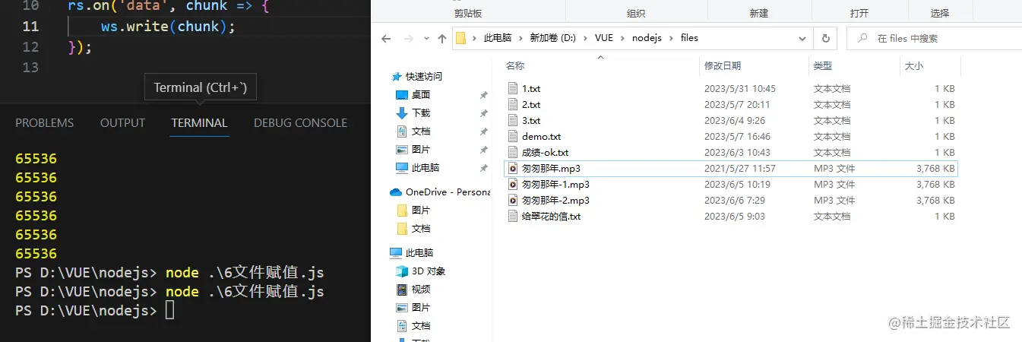1022x342 pixels.
Task: Select the file 3.txt
Action: click(531, 120)
